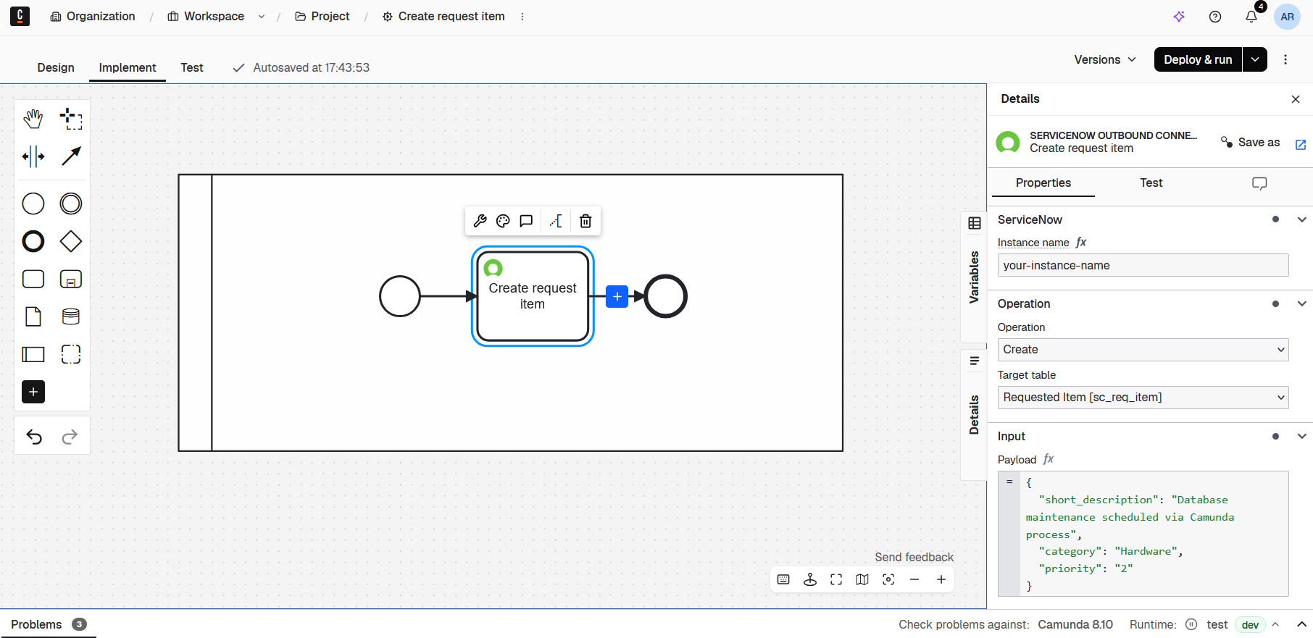
Task: Collapse the Input section
Action: (x=1301, y=436)
